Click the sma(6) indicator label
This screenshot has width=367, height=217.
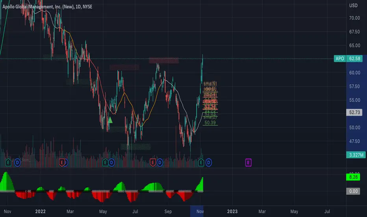[x=210, y=83]
